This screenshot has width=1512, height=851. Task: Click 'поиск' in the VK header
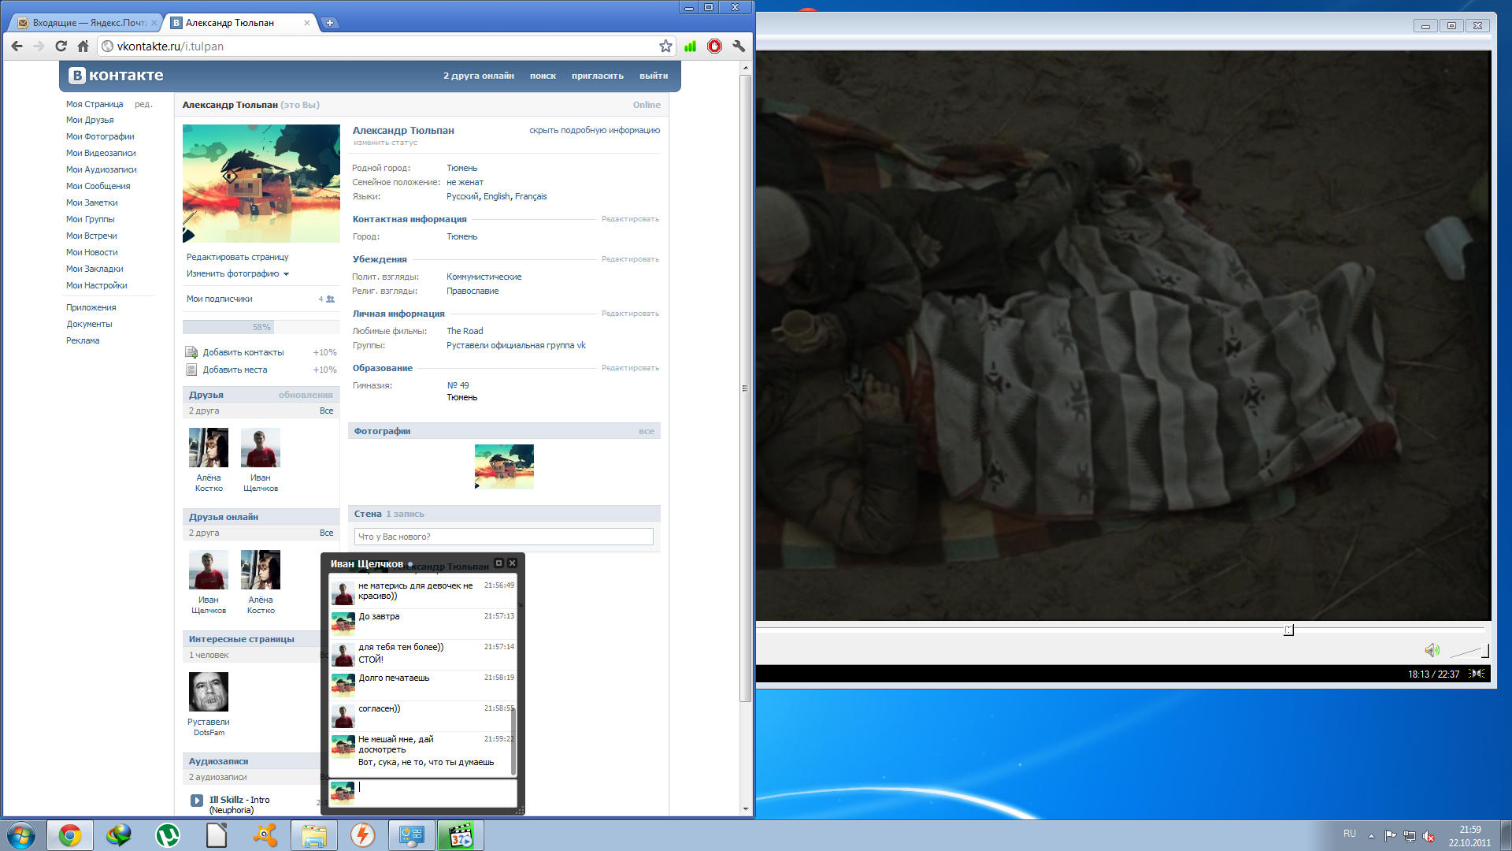(543, 76)
